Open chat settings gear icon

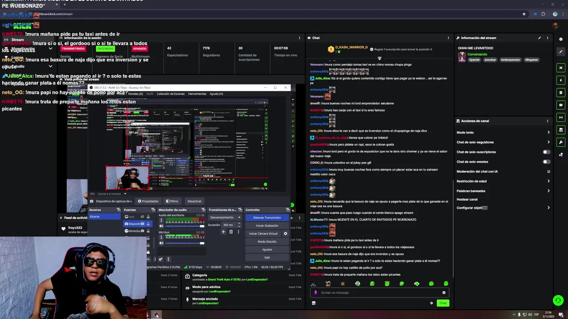tap(431, 303)
